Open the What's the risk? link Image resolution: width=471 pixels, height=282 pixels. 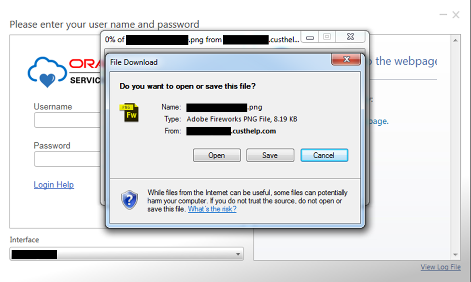click(x=212, y=209)
